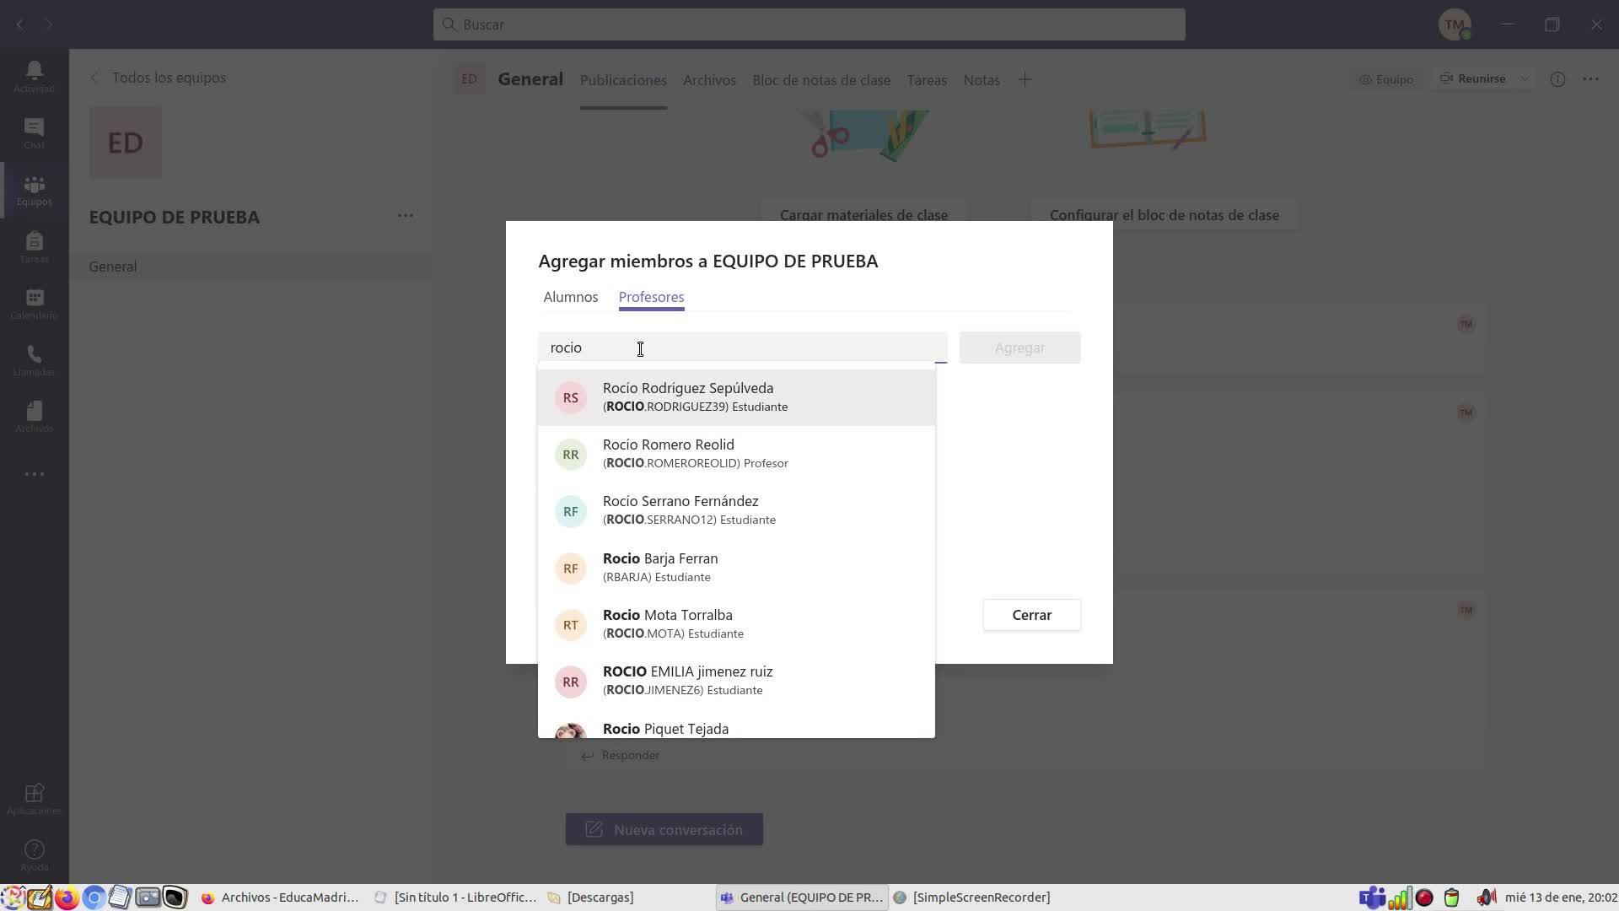
Task: Click the Cerrar button
Action: tap(1031, 615)
